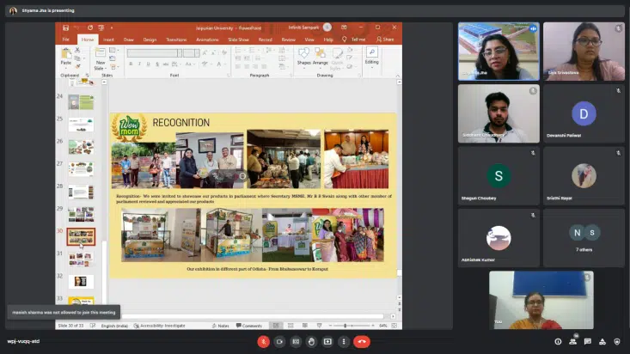Open the chat with everyone panel
The height and width of the screenshot is (354, 630).
589,341
